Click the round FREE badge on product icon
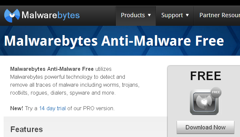The height and width of the screenshot is (137, 240). (216, 92)
